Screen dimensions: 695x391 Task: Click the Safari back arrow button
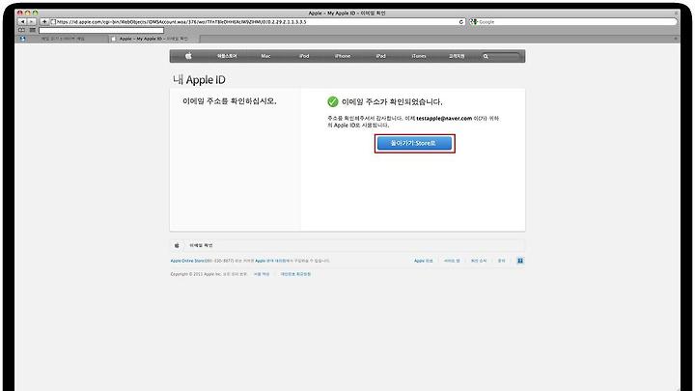click(22, 21)
